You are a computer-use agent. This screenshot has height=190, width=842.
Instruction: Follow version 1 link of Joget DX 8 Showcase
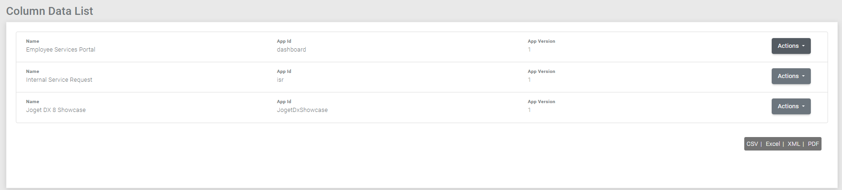[529, 110]
